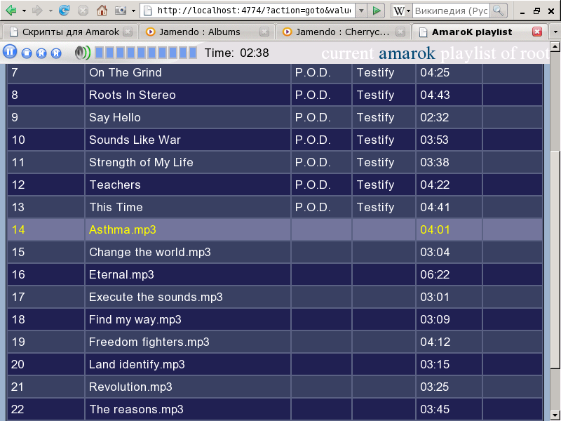Select Land identify.mp3 track

pos(137,364)
